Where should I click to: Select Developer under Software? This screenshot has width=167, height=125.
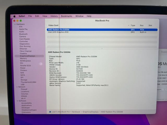pyautogui.click(x=26, y=108)
